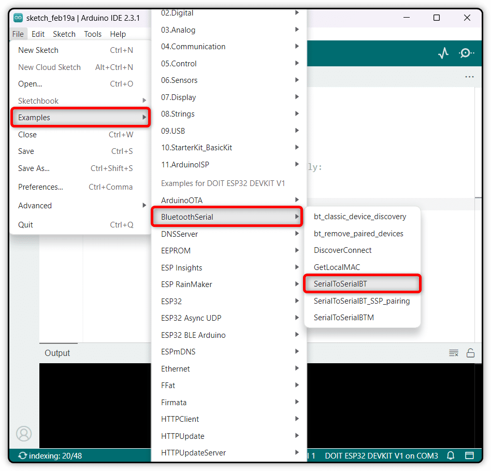The height and width of the screenshot is (471, 491).
Task: Open notifications bell in status bar
Action: pos(451,456)
